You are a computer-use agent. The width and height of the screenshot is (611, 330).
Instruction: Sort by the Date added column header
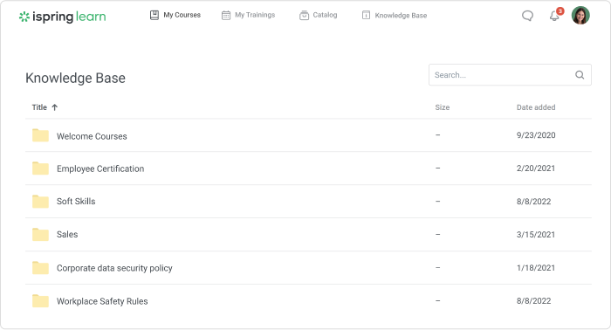[x=536, y=107]
